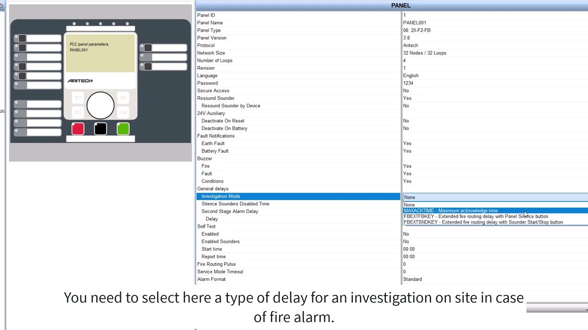
Task: Select the Fault Notifications group row
Action: click(298, 136)
